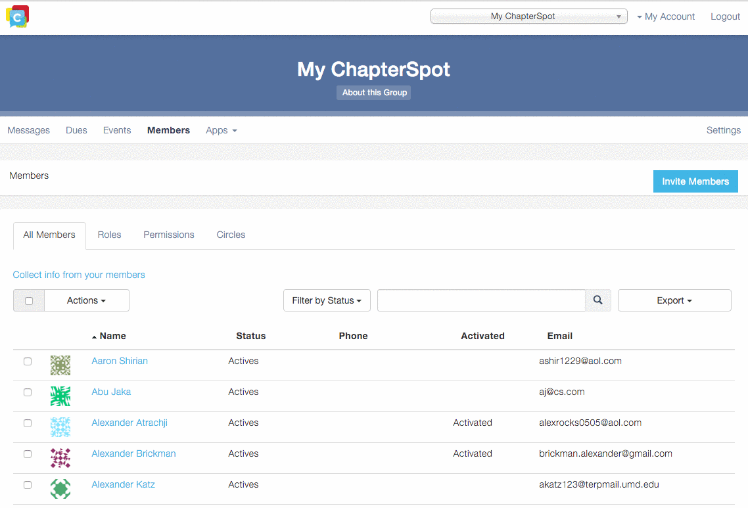The height and width of the screenshot is (508, 748).
Task: Click email akatz123@terpmail.umd.edu
Action: [x=599, y=484]
